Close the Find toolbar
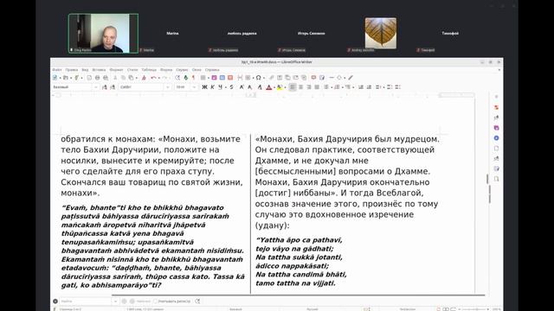The width and height of the screenshot is (554, 311). [x=55, y=301]
